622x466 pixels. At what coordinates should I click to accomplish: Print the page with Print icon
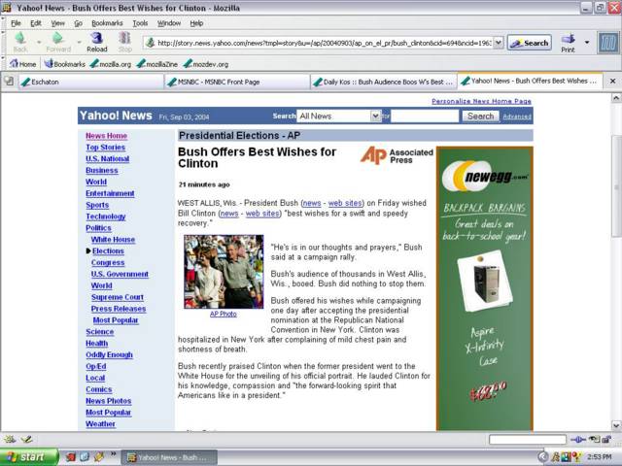point(568,42)
